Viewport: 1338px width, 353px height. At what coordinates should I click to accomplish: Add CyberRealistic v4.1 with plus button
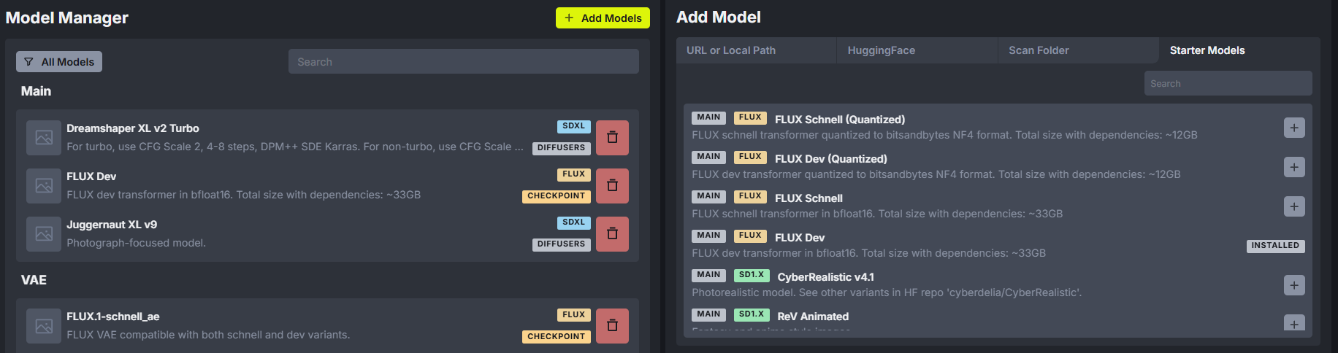click(x=1294, y=285)
